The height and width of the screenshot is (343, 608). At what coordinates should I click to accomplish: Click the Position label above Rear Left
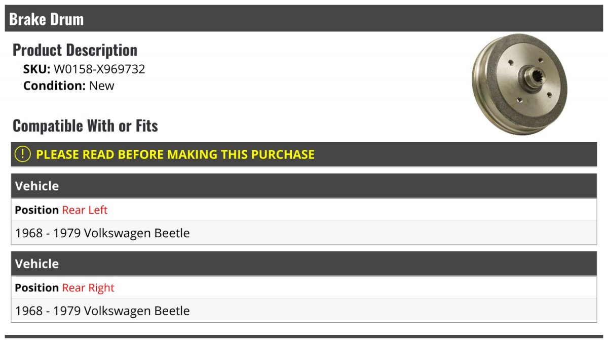[37, 210]
